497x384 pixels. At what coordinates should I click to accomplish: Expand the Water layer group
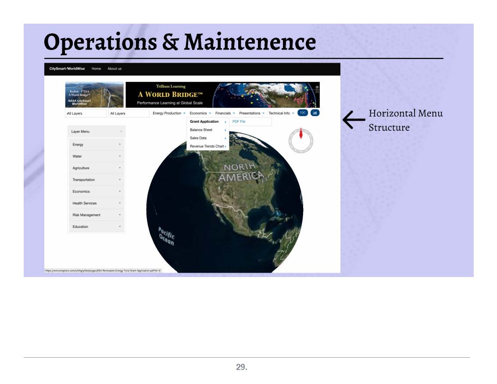[x=97, y=156]
